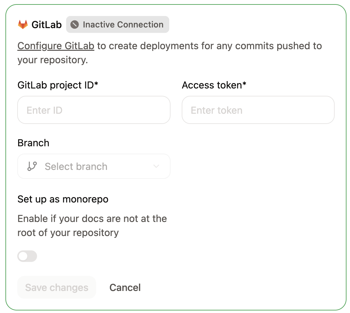Click the GitLab fox logo icon
Image resolution: width=350 pixels, height=313 pixels.
[x=22, y=24]
